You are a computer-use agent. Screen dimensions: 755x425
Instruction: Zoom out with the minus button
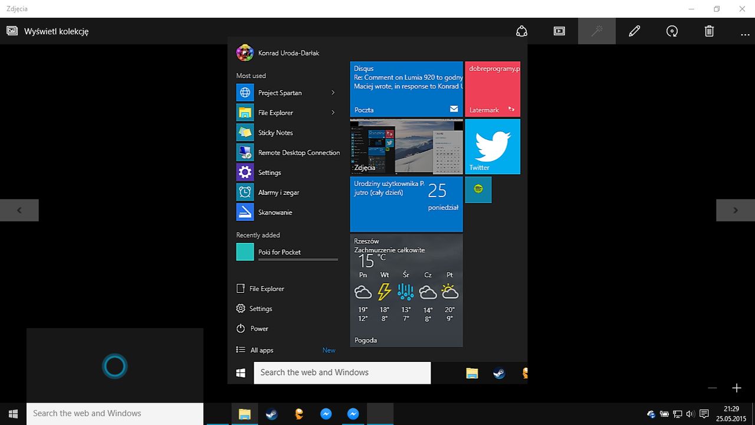coord(713,388)
